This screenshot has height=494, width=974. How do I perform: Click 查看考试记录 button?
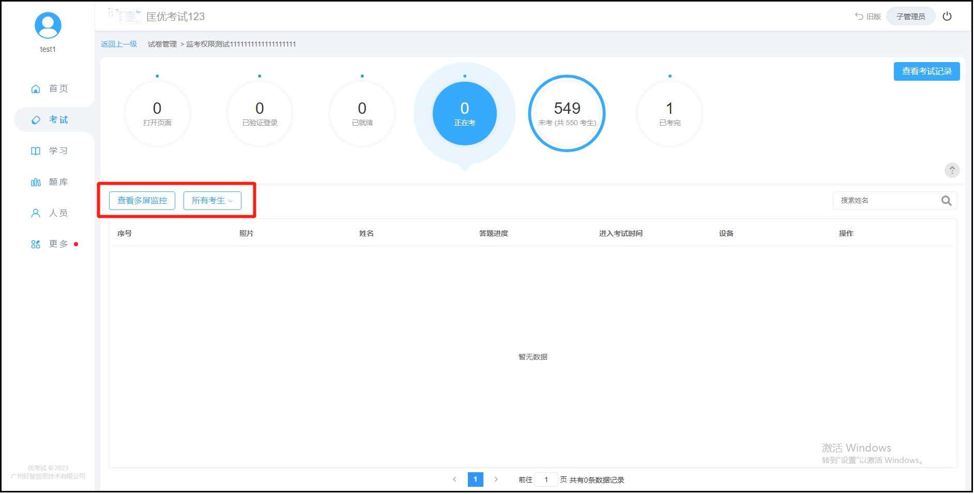[x=926, y=71]
